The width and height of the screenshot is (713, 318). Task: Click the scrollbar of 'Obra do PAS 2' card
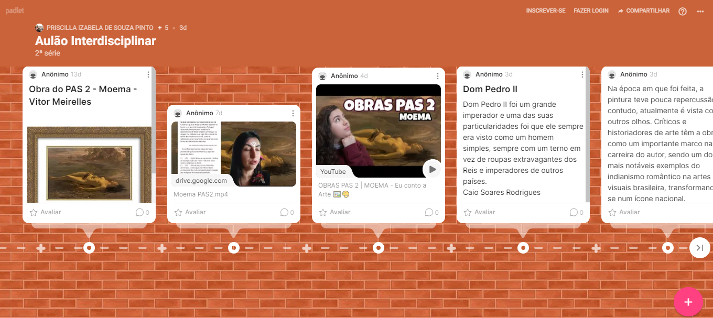tap(154, 120)
